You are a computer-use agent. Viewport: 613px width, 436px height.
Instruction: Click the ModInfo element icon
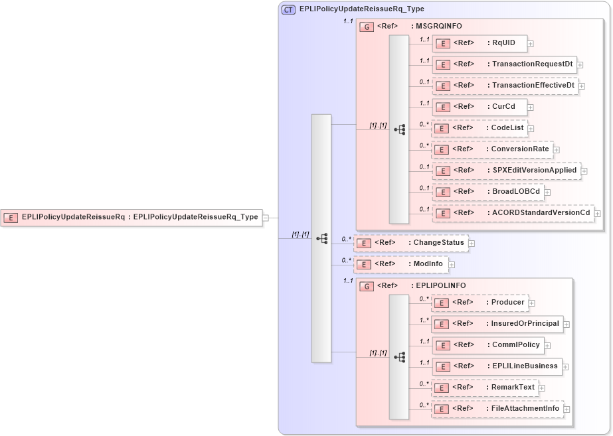pyautogui.click(x=363, y=263)
